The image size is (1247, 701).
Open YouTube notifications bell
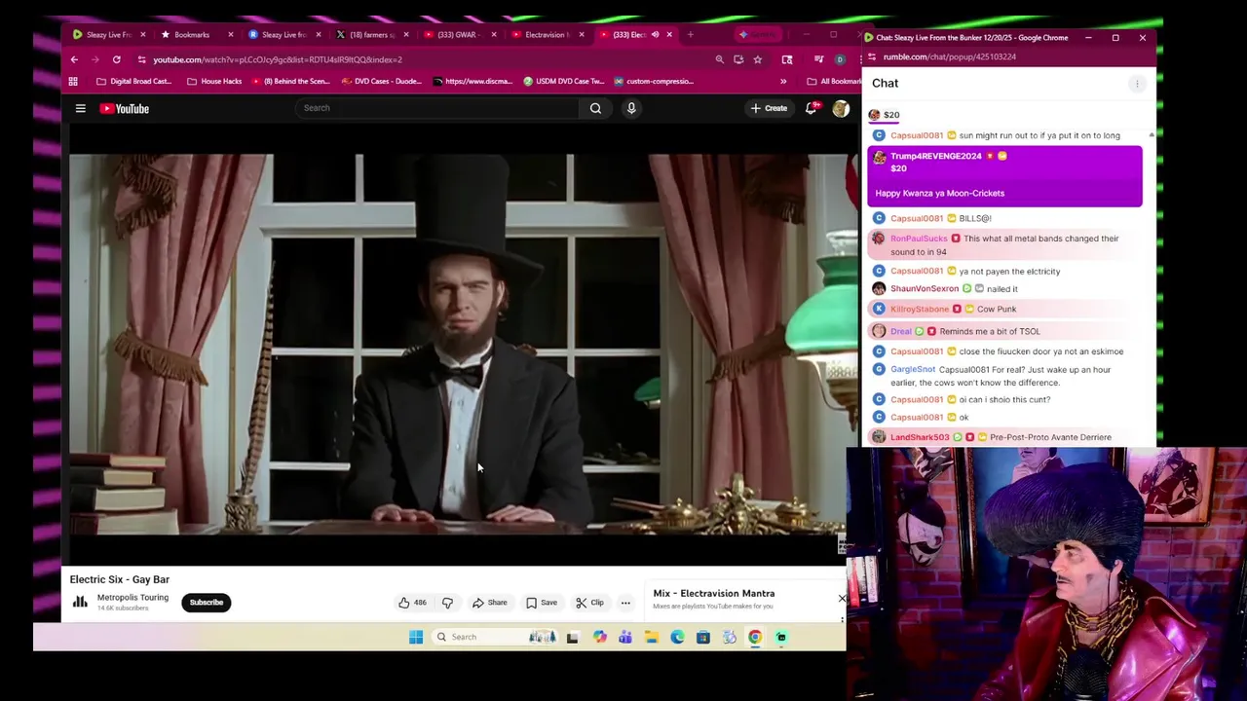(811, 108)
